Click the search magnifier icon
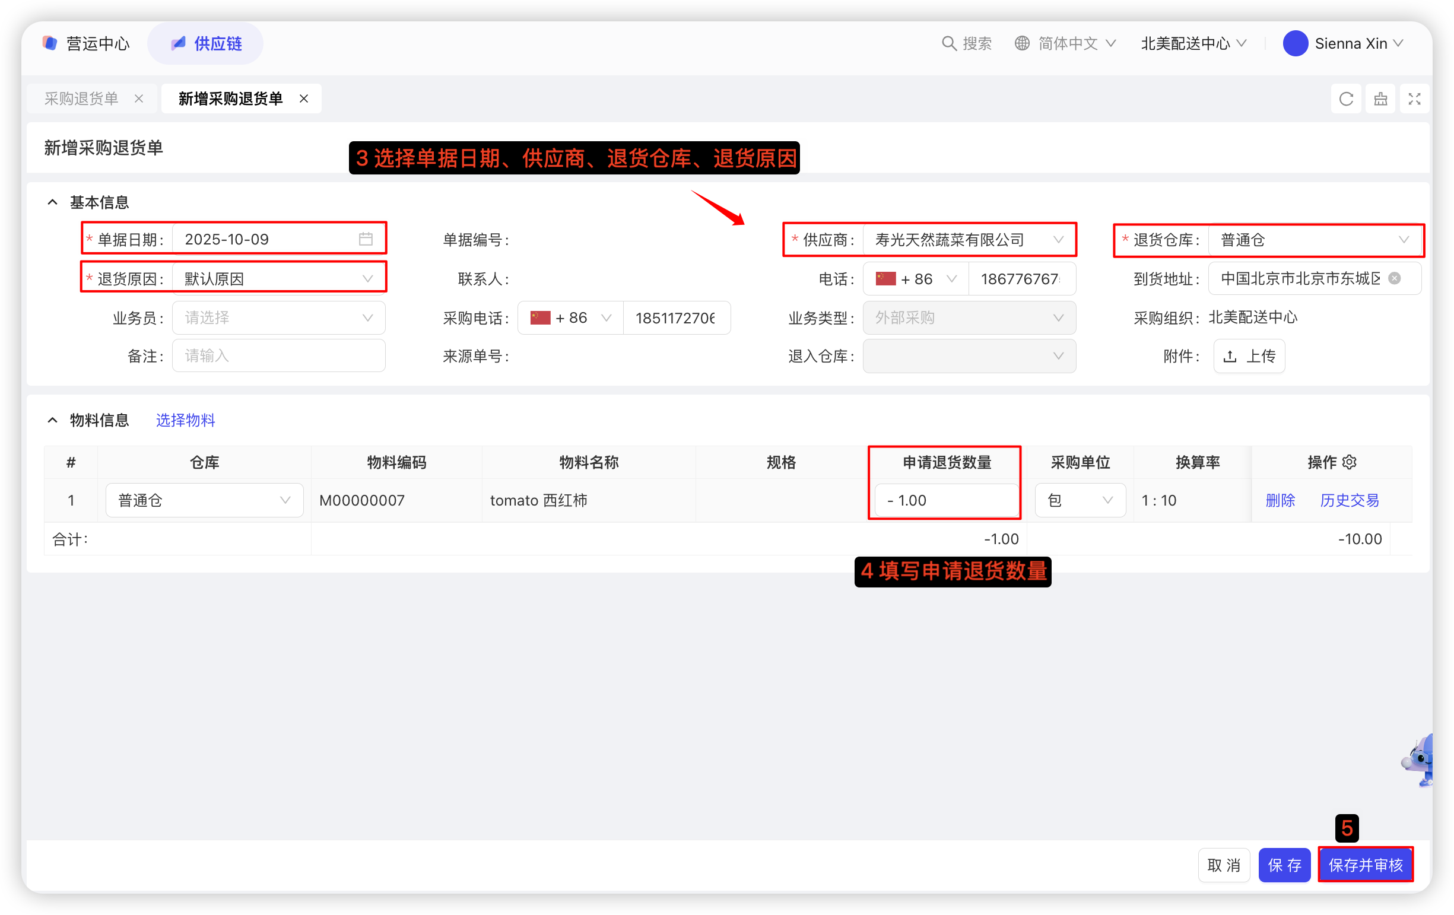 [x=949, y=43]
